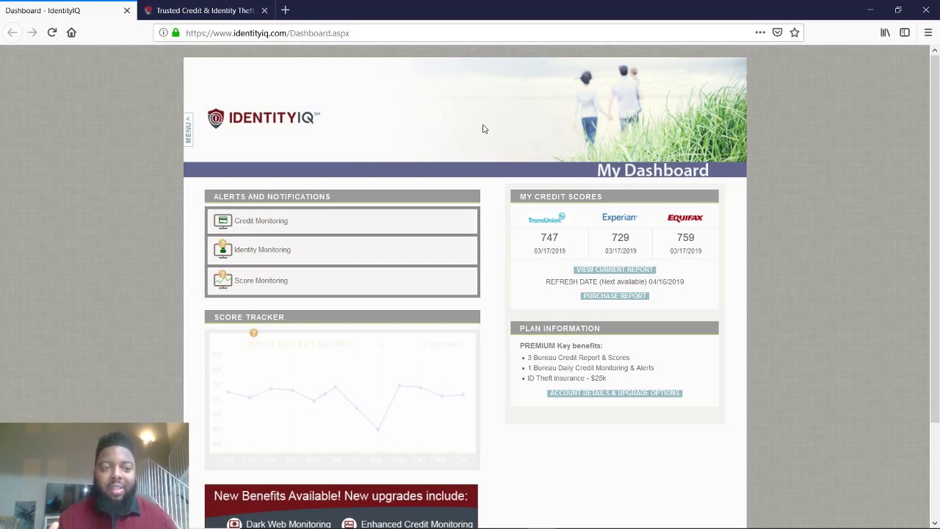
Task: Click the Purchase Report link
Action: coord(615,296)
